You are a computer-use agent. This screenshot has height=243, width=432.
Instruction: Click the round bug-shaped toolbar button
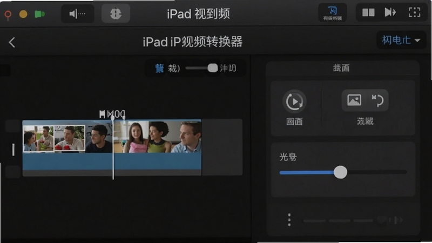click(x=116, y=13)
